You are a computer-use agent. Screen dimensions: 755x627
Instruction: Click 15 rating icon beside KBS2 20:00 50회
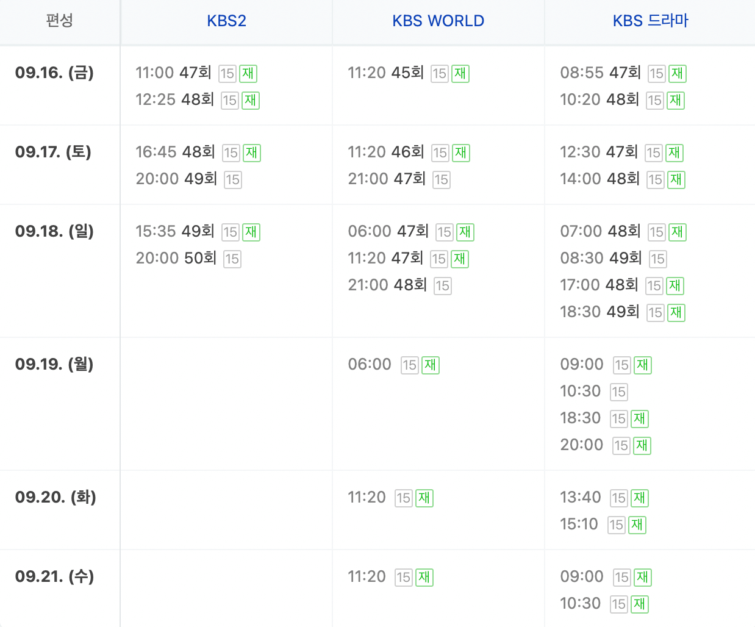point(232,259)
